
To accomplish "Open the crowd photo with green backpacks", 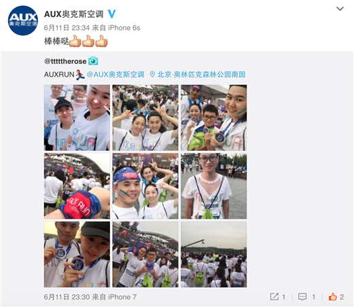I will click(x=214, y=255).
